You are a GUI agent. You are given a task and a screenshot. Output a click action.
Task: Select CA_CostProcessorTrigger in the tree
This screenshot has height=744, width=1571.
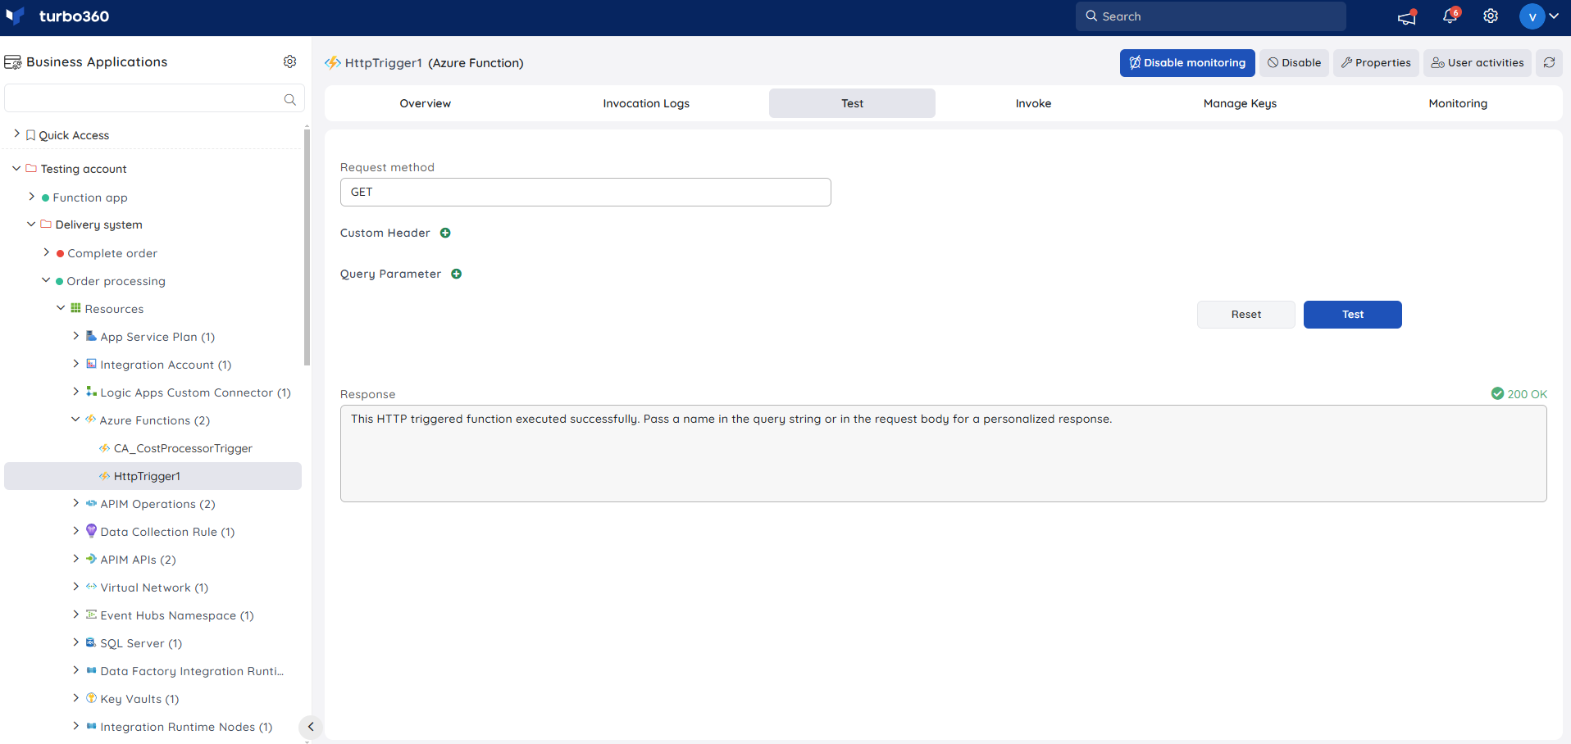pos(183,448)
